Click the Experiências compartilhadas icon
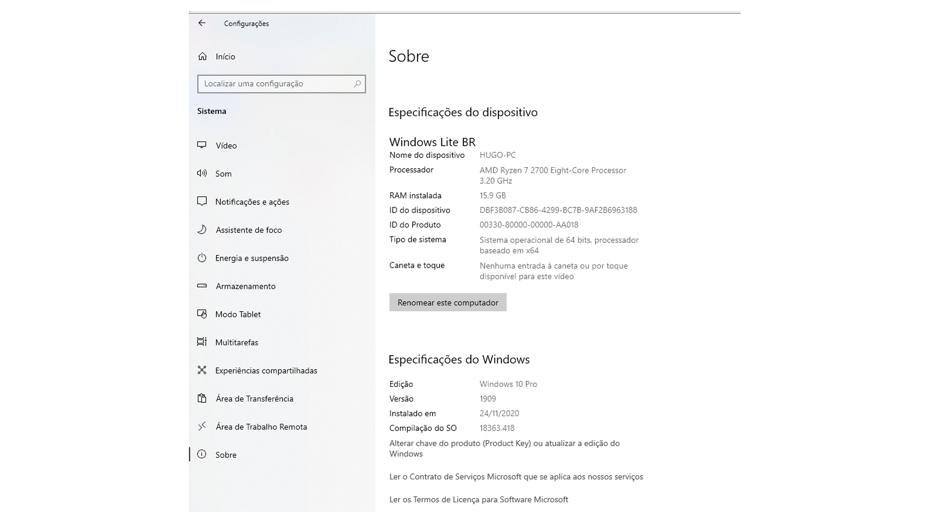Screen dimensions: 930x523 pos(202,370)
